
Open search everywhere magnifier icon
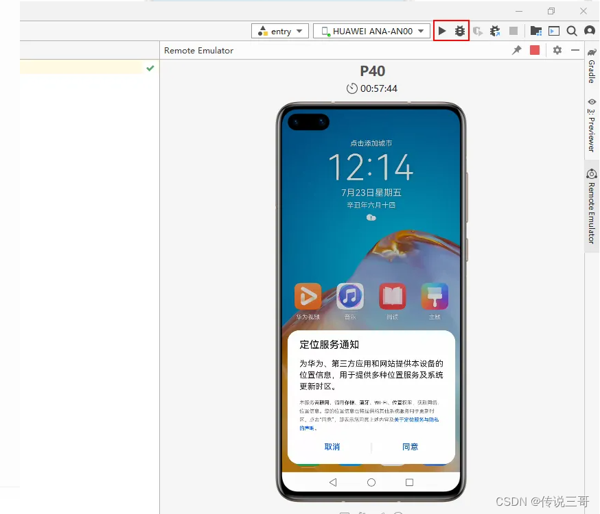(572, 31)
